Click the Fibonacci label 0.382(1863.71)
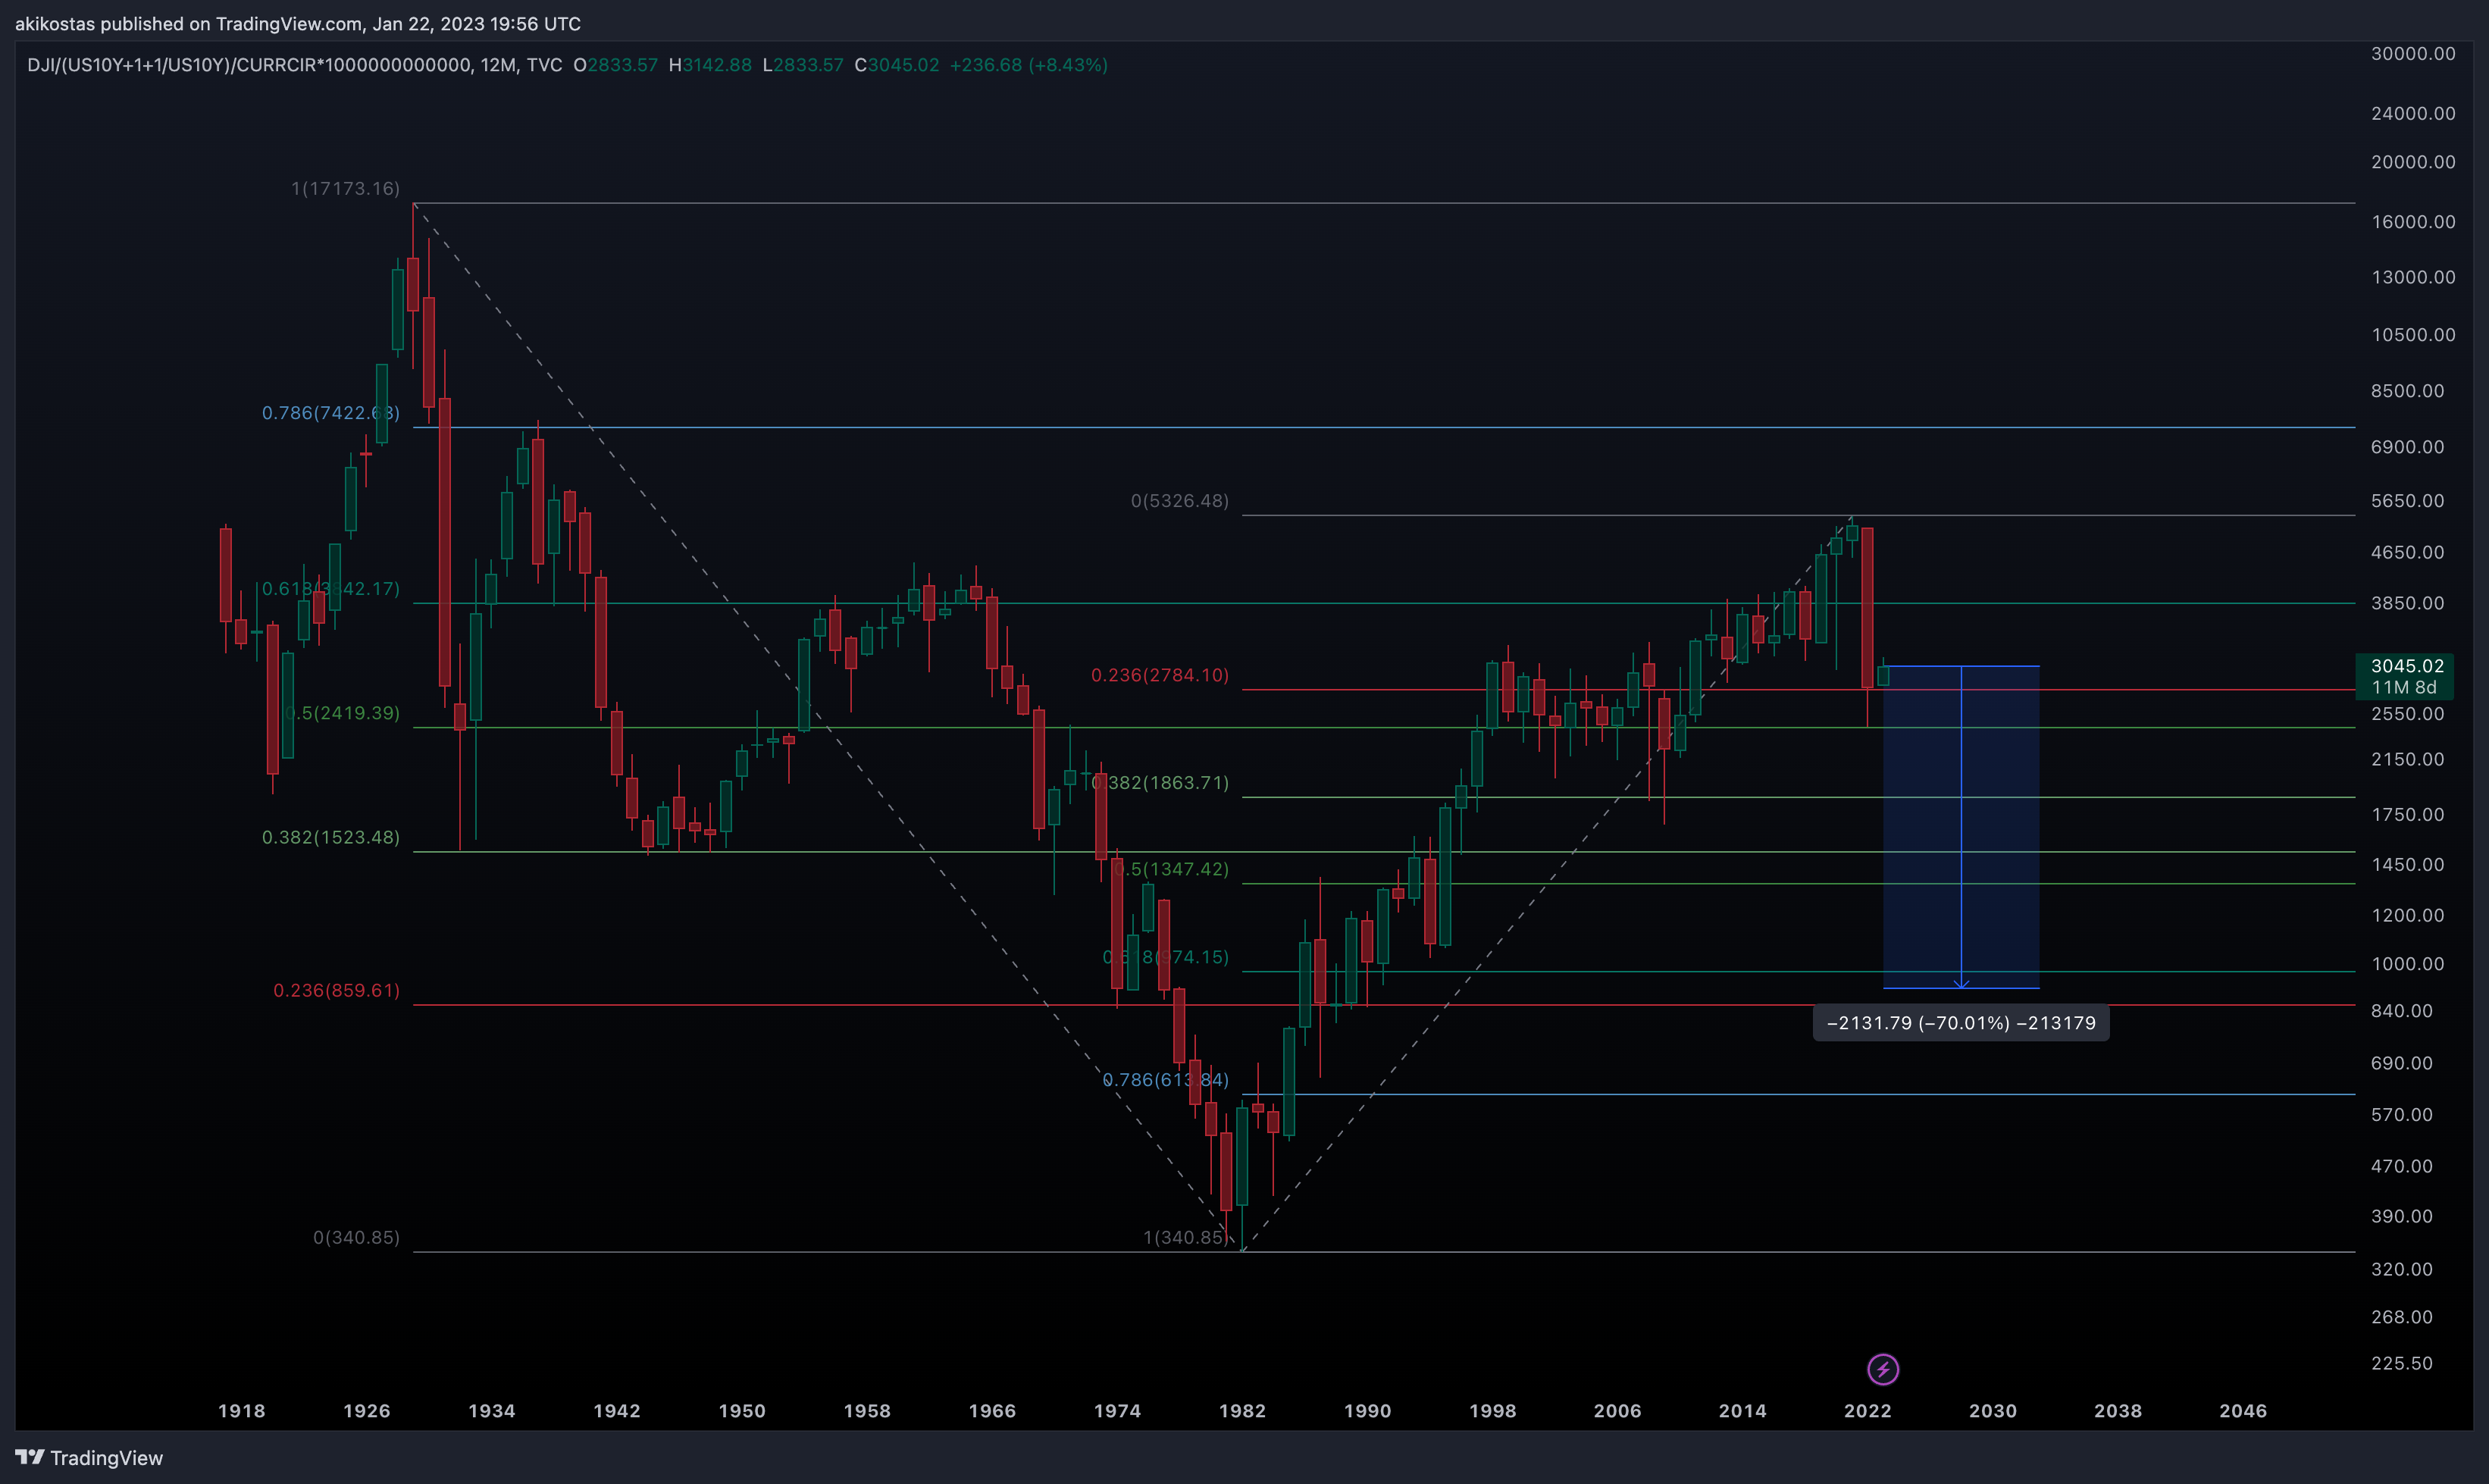The image size is (2489, 1484). tap(1160, 782)
